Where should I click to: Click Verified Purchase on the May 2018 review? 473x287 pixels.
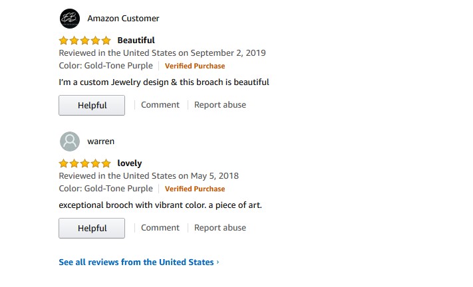pos(195,189)
